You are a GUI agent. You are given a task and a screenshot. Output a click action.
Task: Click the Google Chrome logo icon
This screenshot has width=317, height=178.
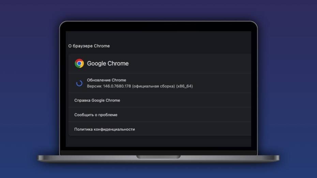[79, 63]
